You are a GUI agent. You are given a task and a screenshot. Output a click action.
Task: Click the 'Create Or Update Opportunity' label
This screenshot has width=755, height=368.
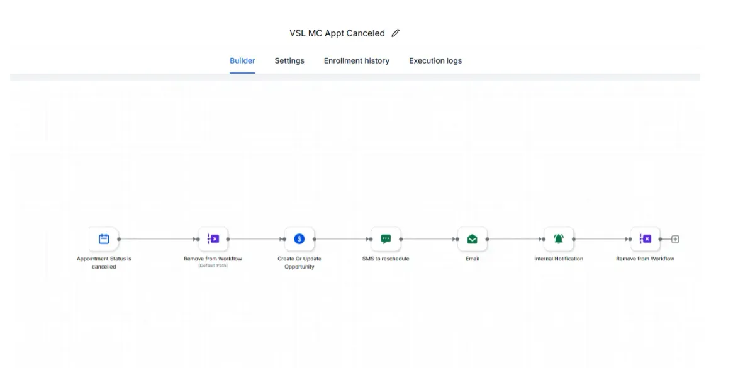[x=299, y=263]
